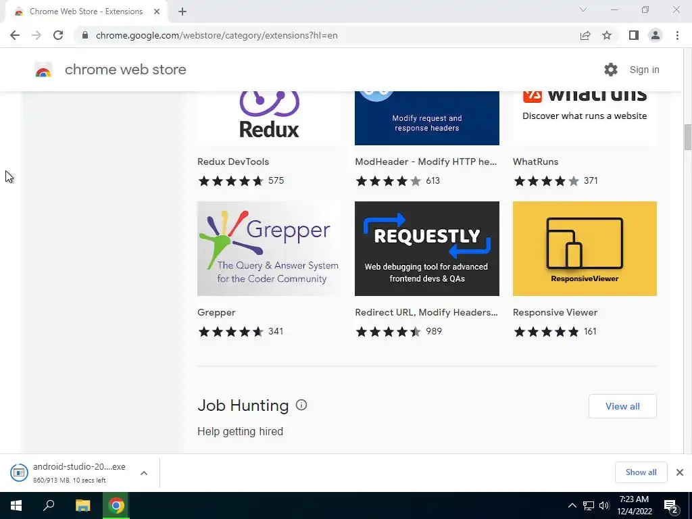Viewport: 692px width, 519px height.
Task: Go back to the previous page
Action: [x=15, y=35]
